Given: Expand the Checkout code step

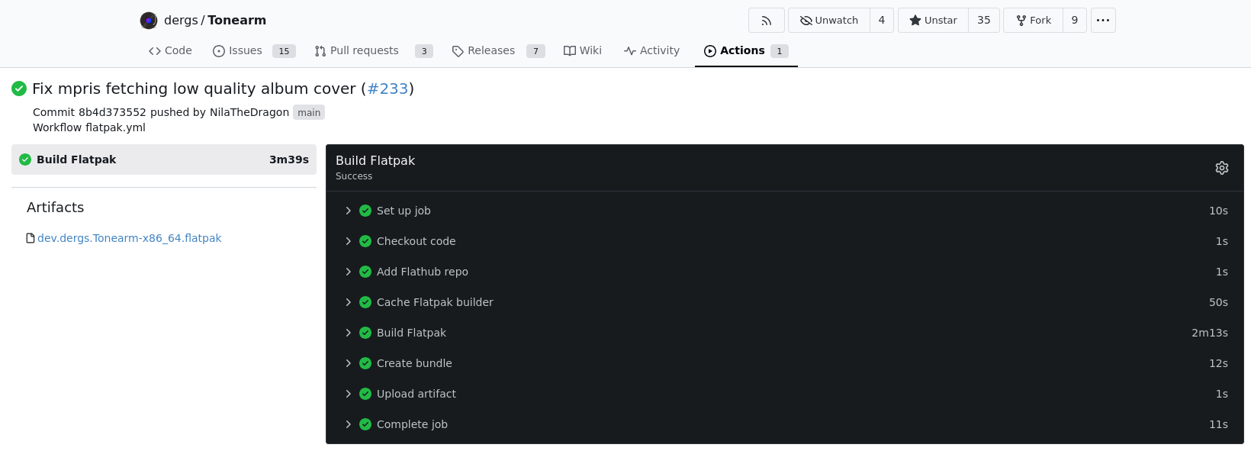Looking at the screenshot, I should click(x=416, y=241).
